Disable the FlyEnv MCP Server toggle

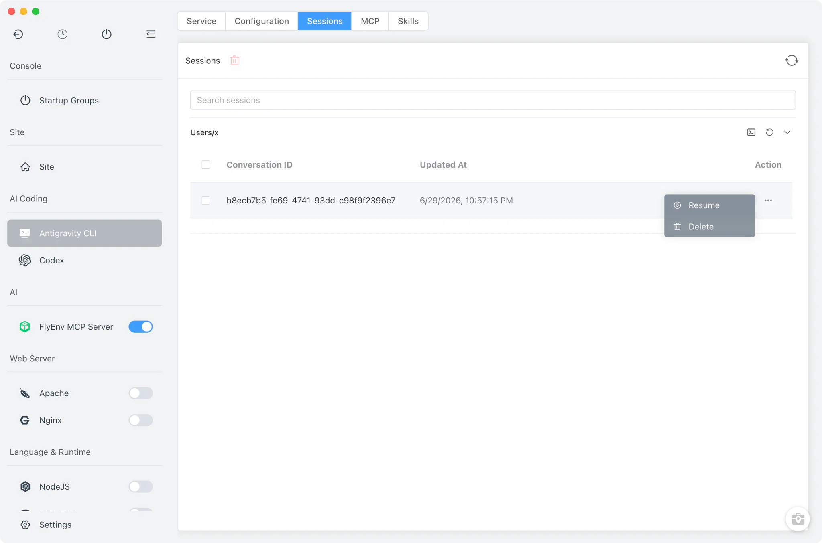click(140, 327)
